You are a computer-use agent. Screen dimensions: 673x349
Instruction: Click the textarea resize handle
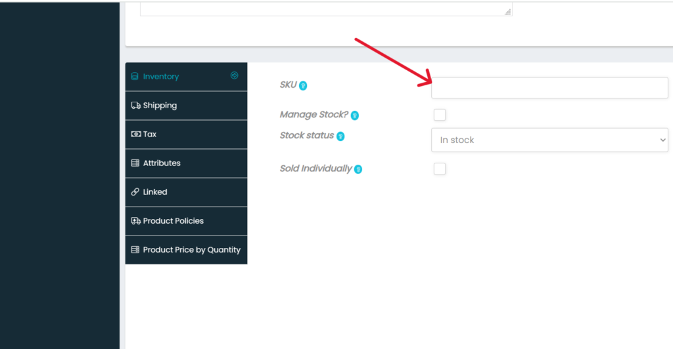coord(507,11)
